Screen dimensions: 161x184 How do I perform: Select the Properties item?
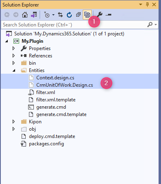click(40, 48)
